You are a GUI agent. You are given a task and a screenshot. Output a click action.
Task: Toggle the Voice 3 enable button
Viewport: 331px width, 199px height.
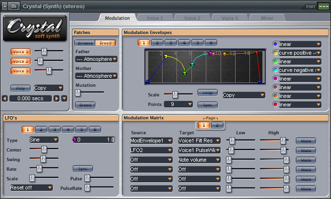click(x=21, y=71)
